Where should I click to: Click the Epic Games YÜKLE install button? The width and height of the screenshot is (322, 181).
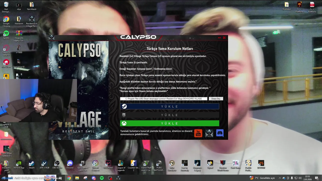click(170, 115)
